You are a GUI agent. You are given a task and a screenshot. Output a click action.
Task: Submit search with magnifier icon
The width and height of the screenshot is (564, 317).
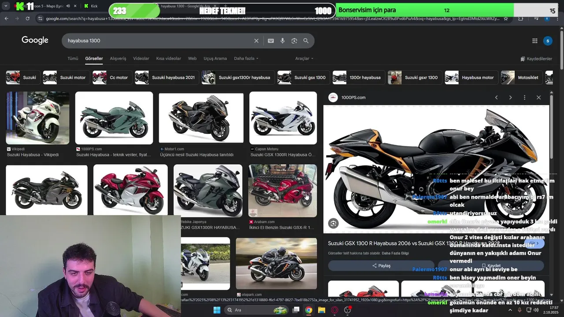coord(306,41)
